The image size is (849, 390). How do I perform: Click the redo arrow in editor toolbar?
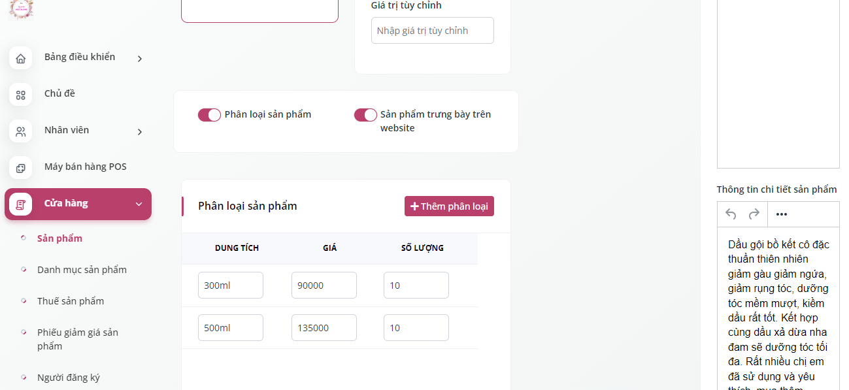coord(754,214)
